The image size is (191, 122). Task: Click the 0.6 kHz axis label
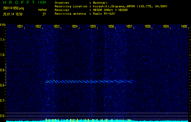click(x=2, y=116)
